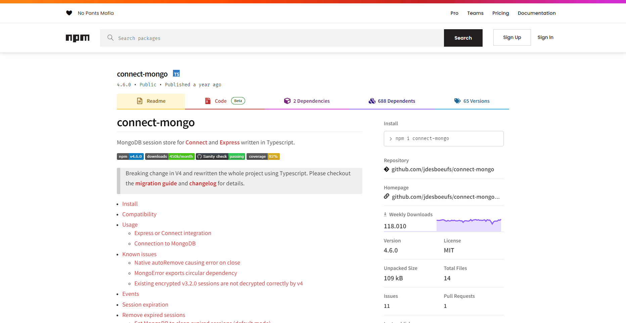Open the migration guide link
626x323 pixels.
pyautogui.click(x=156, y=183)
